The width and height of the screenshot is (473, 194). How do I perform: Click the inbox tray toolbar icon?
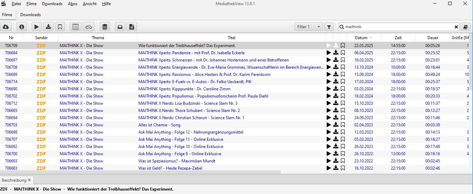click(120, 27)
